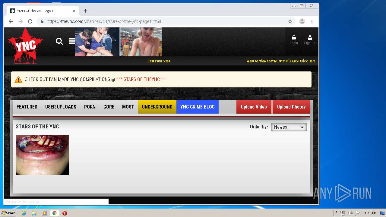Open the hamburger menu icon
Screen dimensions: 386x217
[x=72, y=41]
